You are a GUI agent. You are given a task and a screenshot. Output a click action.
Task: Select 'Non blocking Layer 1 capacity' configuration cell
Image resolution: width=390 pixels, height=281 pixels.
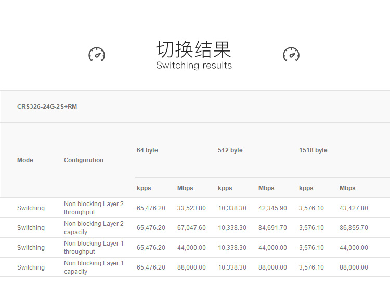coord(94,267)
